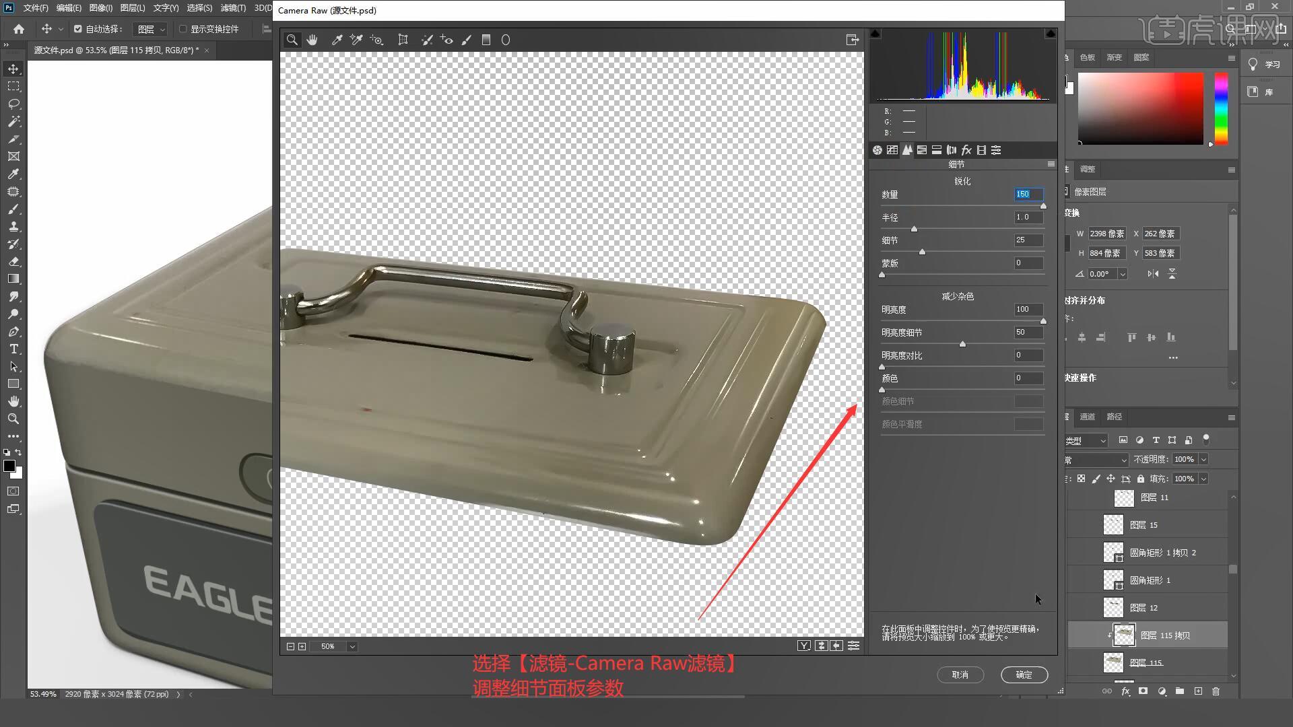Select the Crop tool in Camera Raw
The width and height of the screenshot is (1293, 727).
tap(403, 40)
